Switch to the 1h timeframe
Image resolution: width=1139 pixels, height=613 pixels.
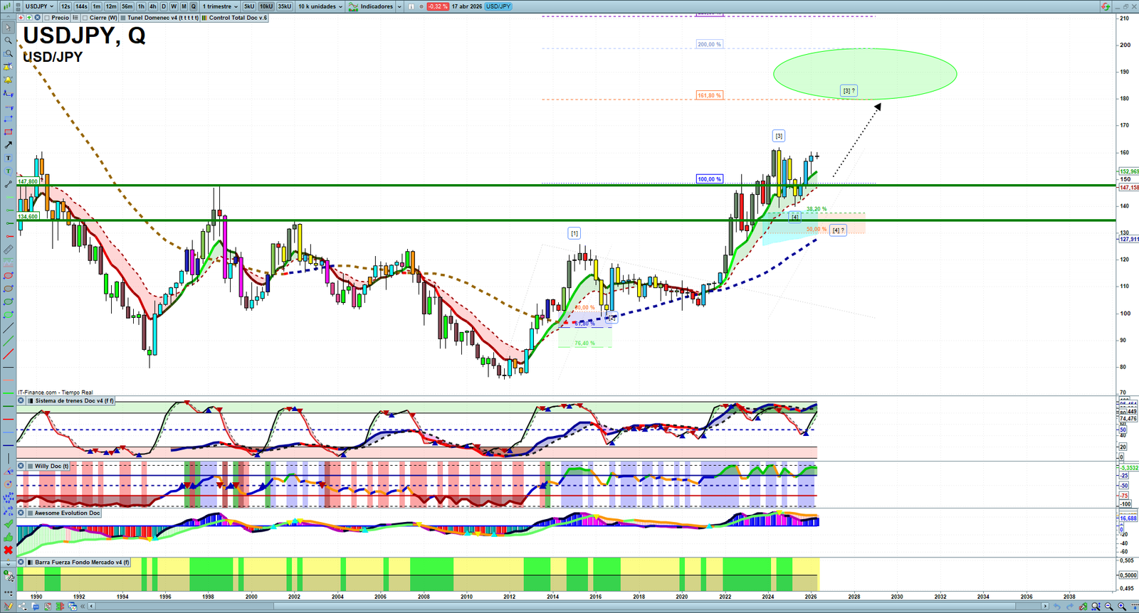click(x=141, y=6)
